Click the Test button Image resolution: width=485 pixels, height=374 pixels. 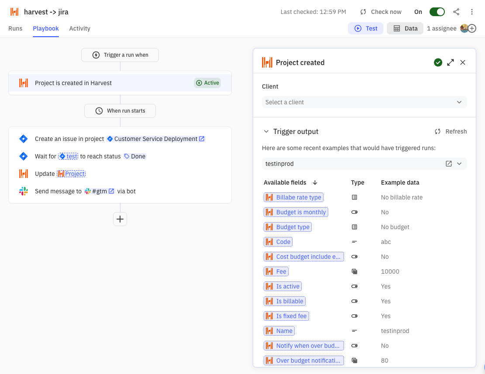tap(365, 28)
